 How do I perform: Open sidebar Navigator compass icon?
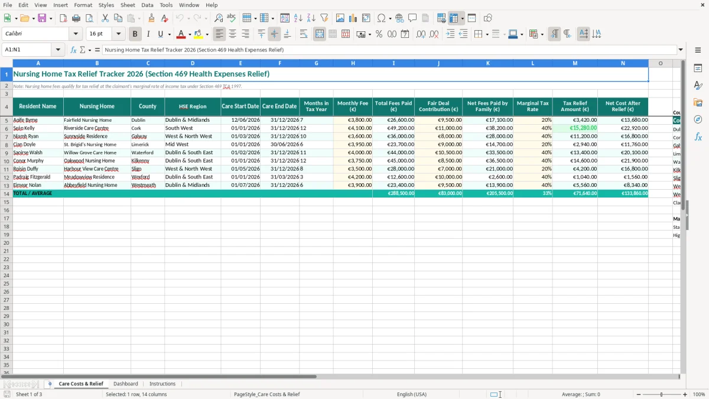pos(698,119)
